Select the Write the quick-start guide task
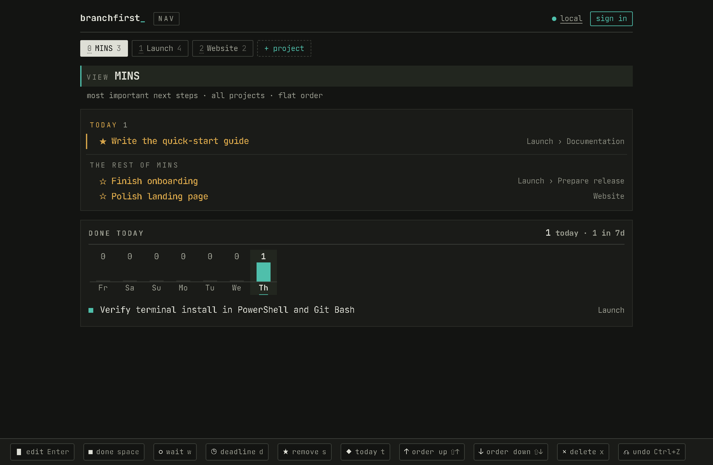The width and height of the screenshot is (713, 465). tap(356, 141)
